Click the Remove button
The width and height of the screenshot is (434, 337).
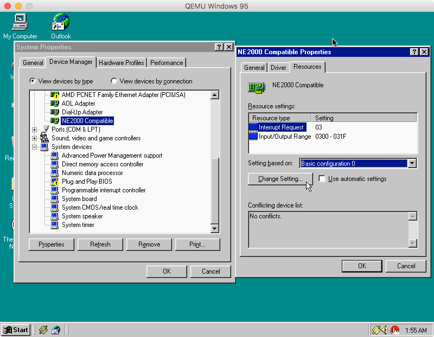[x=149, y=244]
